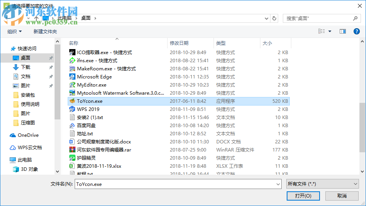Click the 取消 button

tap(342, 196)
